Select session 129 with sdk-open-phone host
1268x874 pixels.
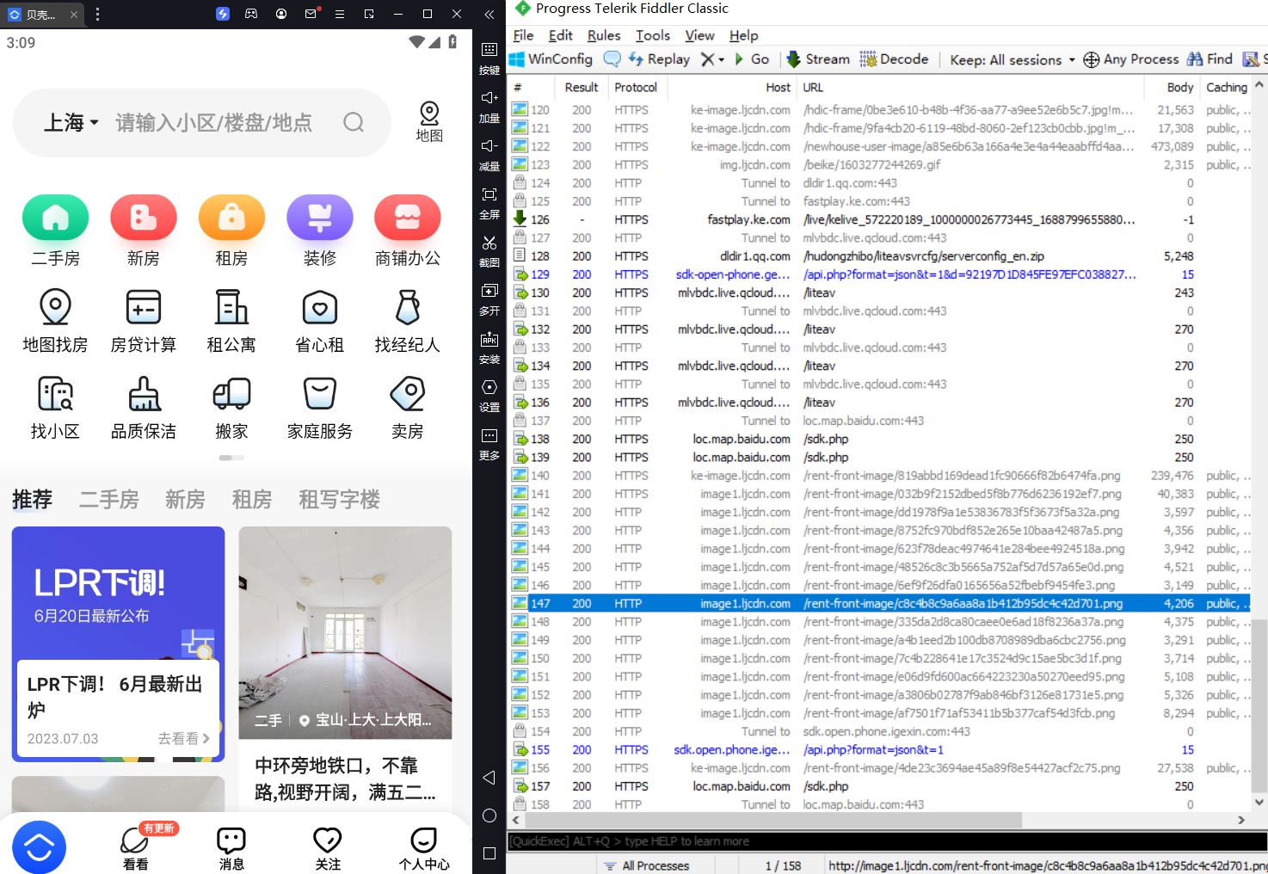coord(878,274)
